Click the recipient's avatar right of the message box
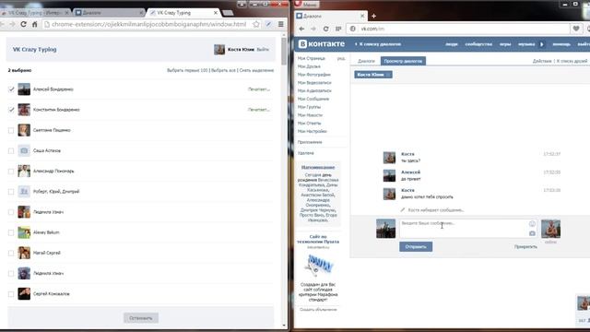 [550, 229]
